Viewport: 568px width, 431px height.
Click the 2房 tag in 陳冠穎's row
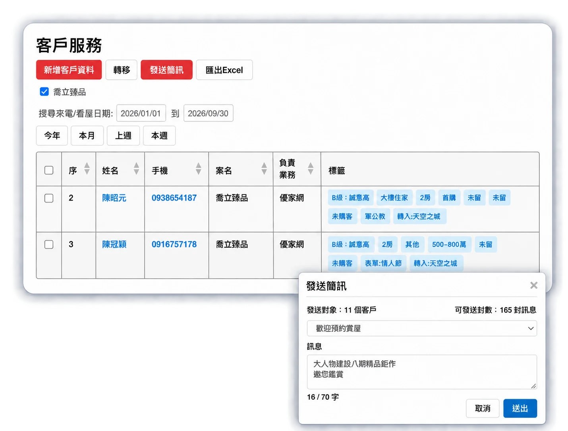pyautogui.click(x=387, y=244)
